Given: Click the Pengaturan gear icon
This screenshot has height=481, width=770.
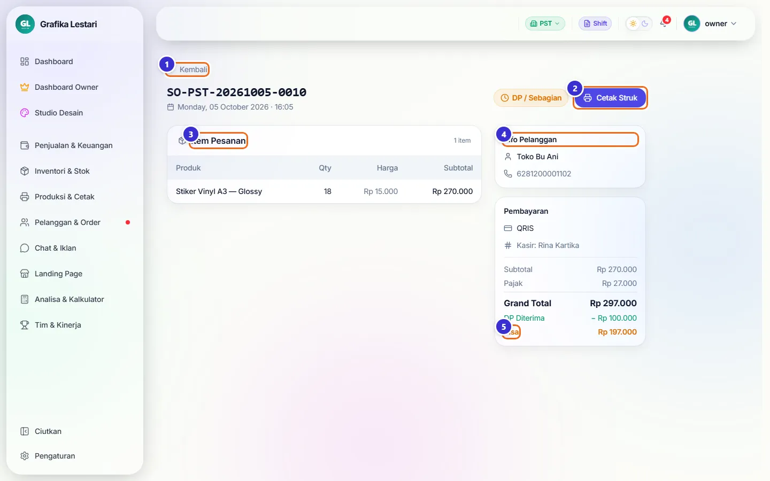Looking at the screenshot, I should pyautogui.click(x=25, y=456).
